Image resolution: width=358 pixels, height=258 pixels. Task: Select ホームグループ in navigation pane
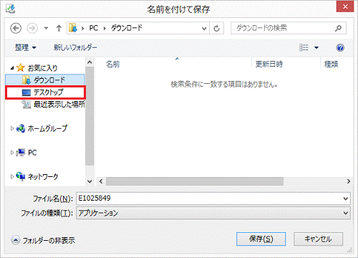click(x=47, y=128)
